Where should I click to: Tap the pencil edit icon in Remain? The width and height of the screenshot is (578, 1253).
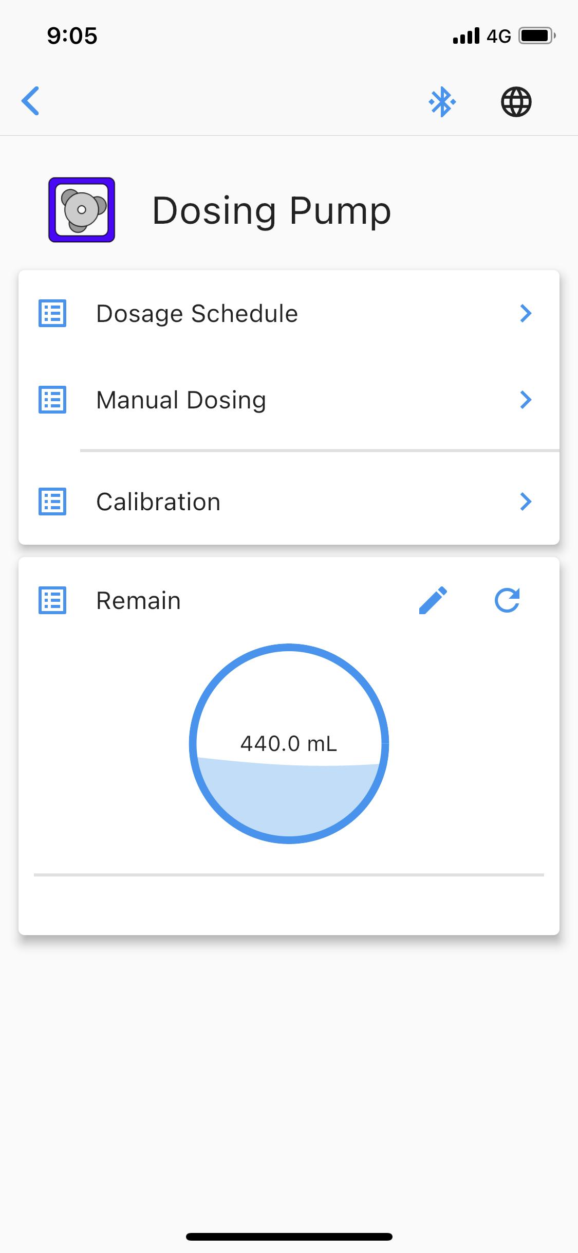[433, 600]
